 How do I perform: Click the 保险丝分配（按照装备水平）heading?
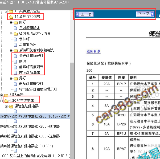pos(109,63)
